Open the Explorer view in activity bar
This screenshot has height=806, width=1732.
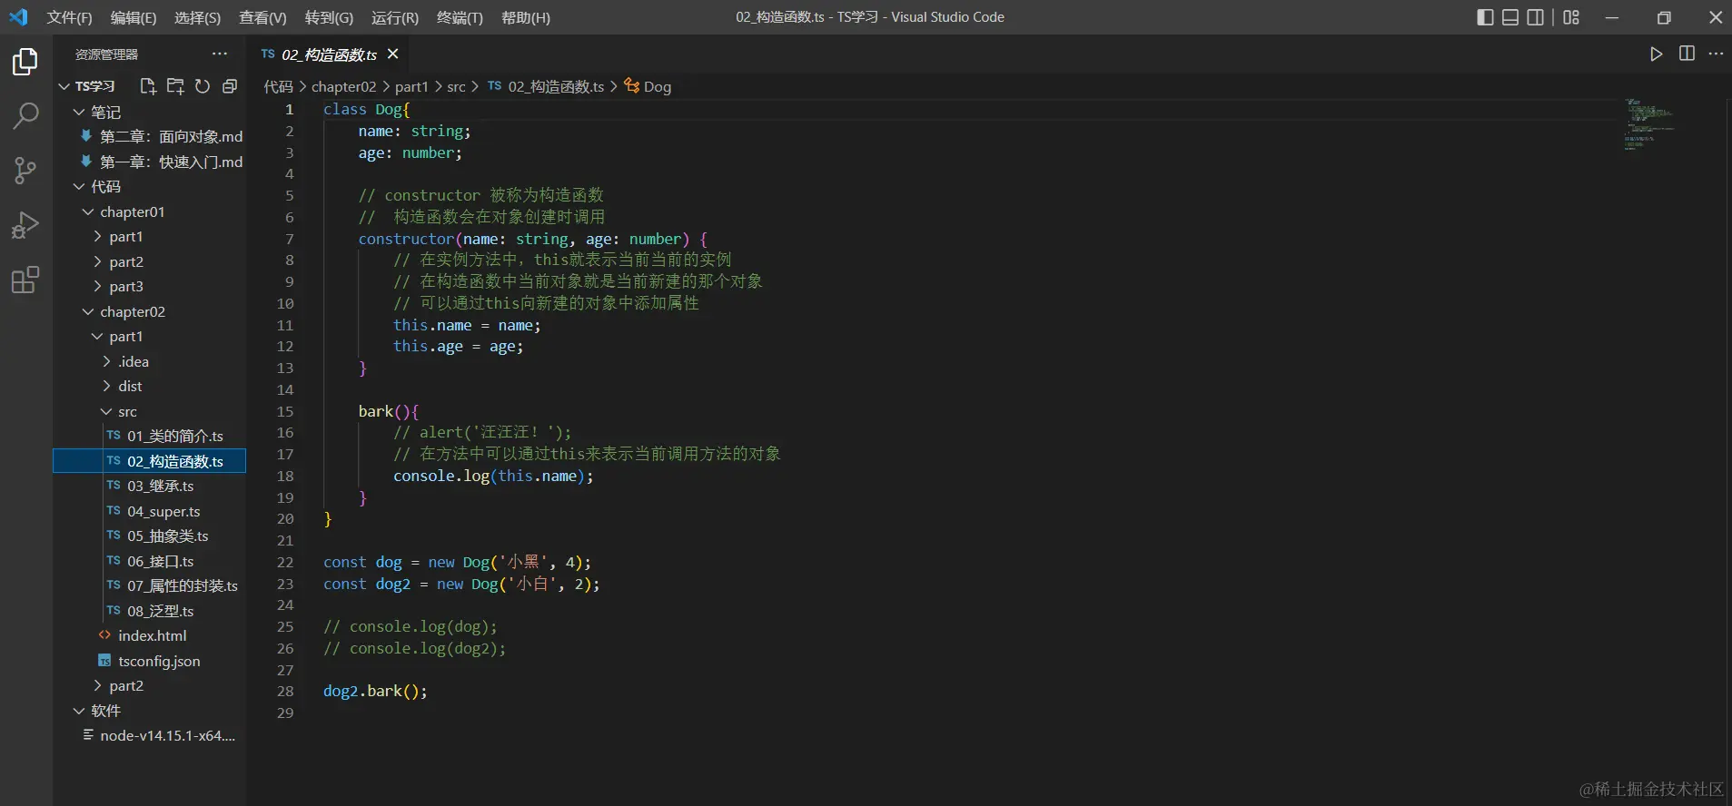tap(25, 62)
